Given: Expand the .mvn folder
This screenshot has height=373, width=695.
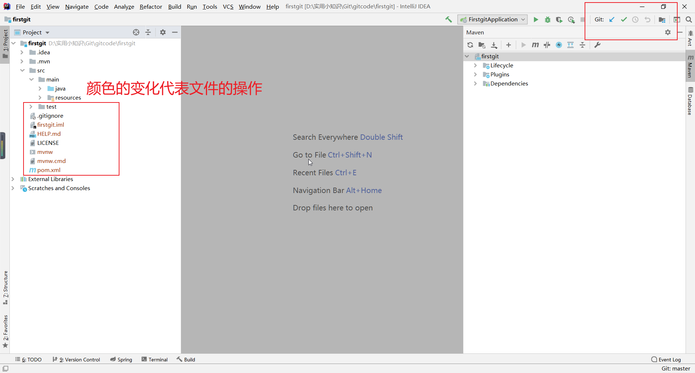Looking at the screenshot, I should (x=22, y=61).
